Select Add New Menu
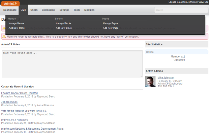This screenshot has width=209, height=134. (x=17, y=28)
